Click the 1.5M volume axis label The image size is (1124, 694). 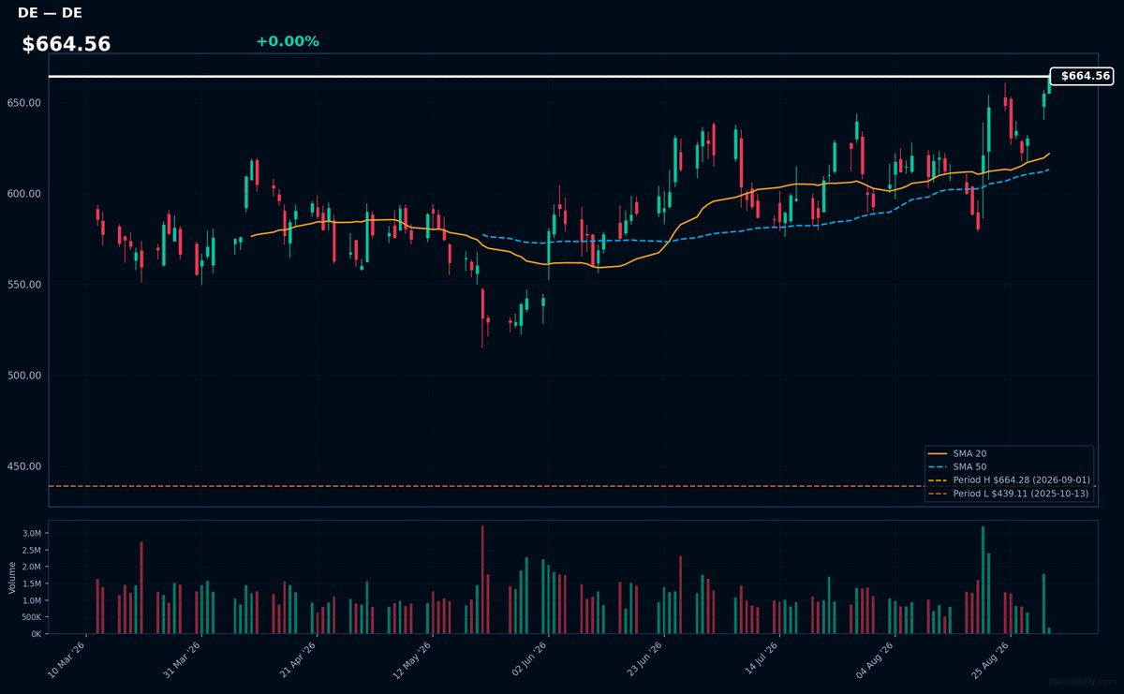32,583
